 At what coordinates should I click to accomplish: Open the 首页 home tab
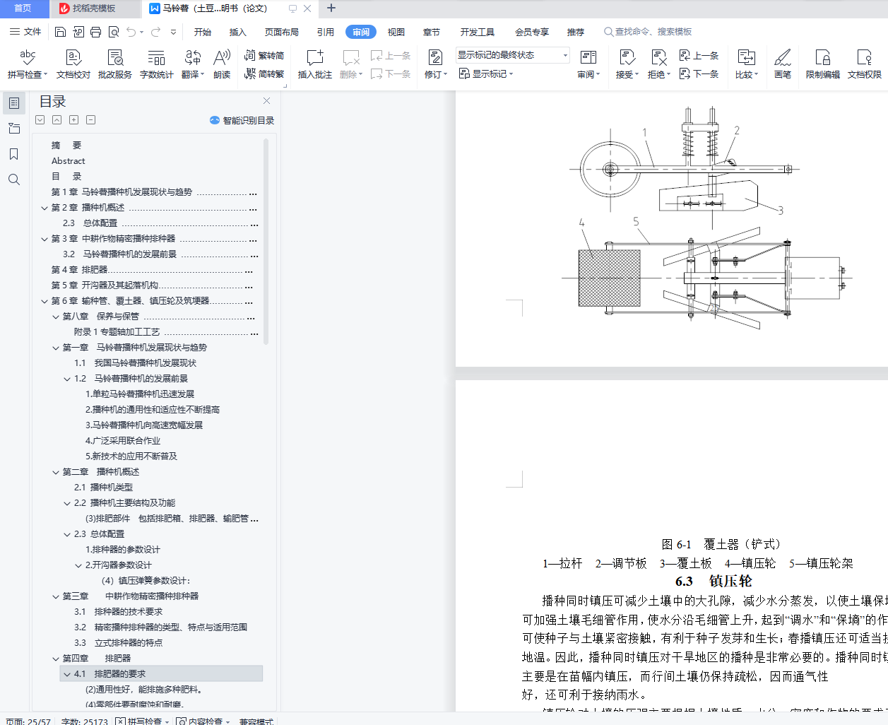pos(23,8)
